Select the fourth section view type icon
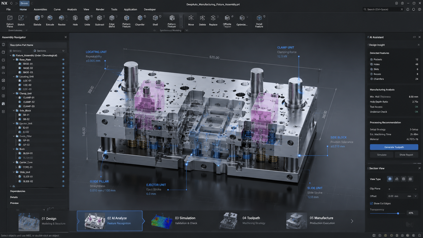 click(x=410, y=179)
